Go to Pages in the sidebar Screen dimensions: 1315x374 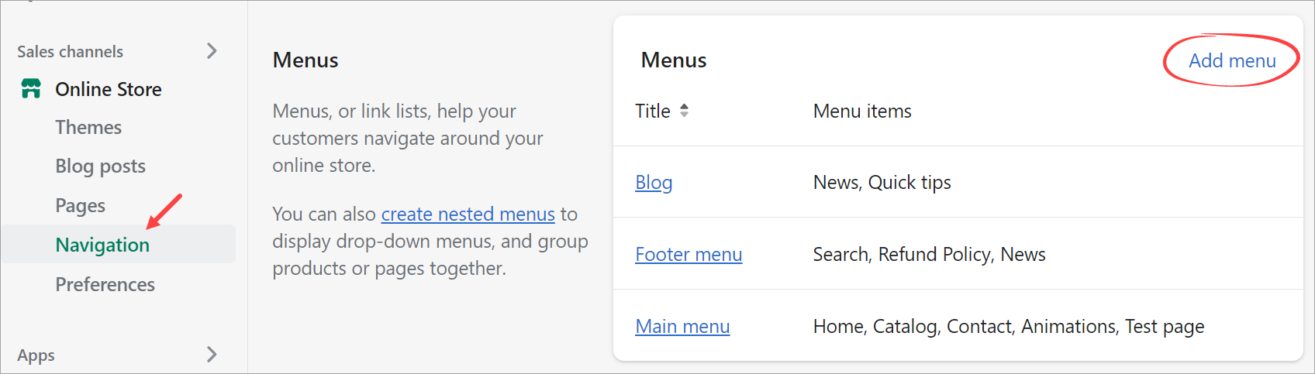(x=80, y=206)
